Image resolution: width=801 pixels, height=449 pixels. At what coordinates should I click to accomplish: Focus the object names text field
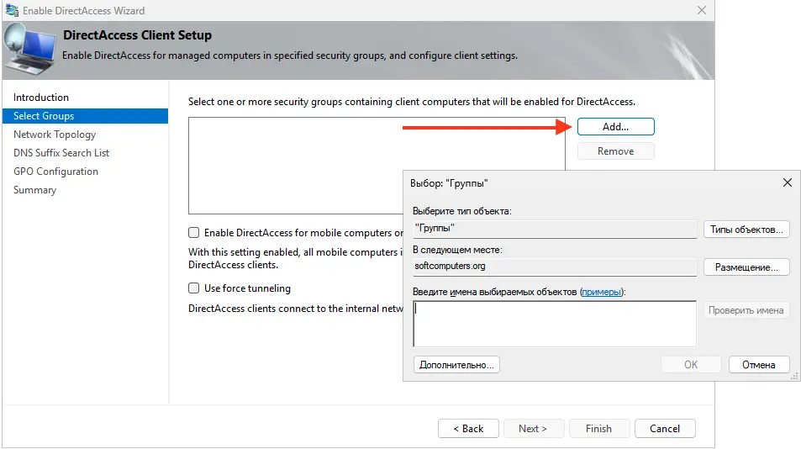pos(555,324)
